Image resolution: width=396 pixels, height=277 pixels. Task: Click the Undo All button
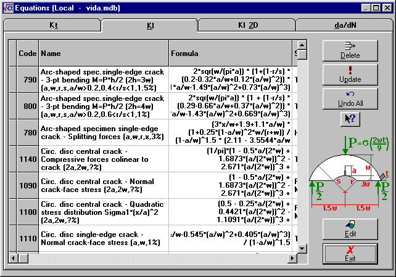(350, 98)
